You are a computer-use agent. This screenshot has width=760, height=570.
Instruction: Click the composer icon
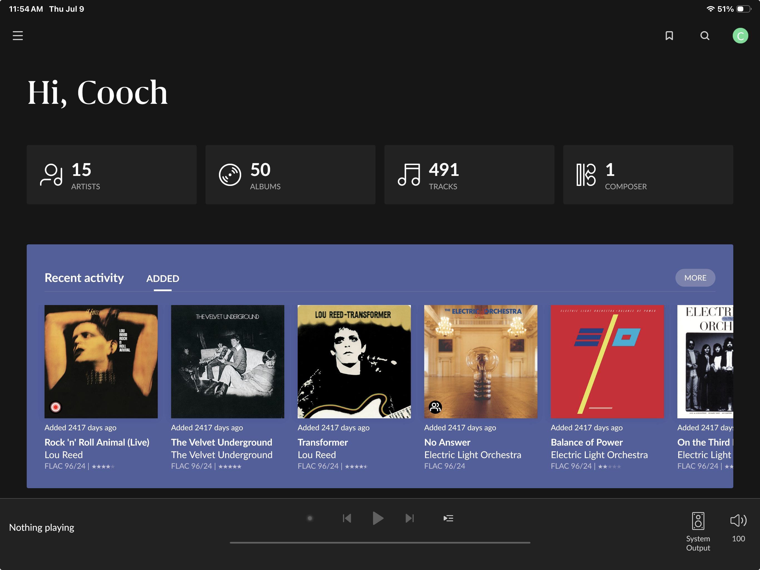pyautogui.click(x=586, y=175)
